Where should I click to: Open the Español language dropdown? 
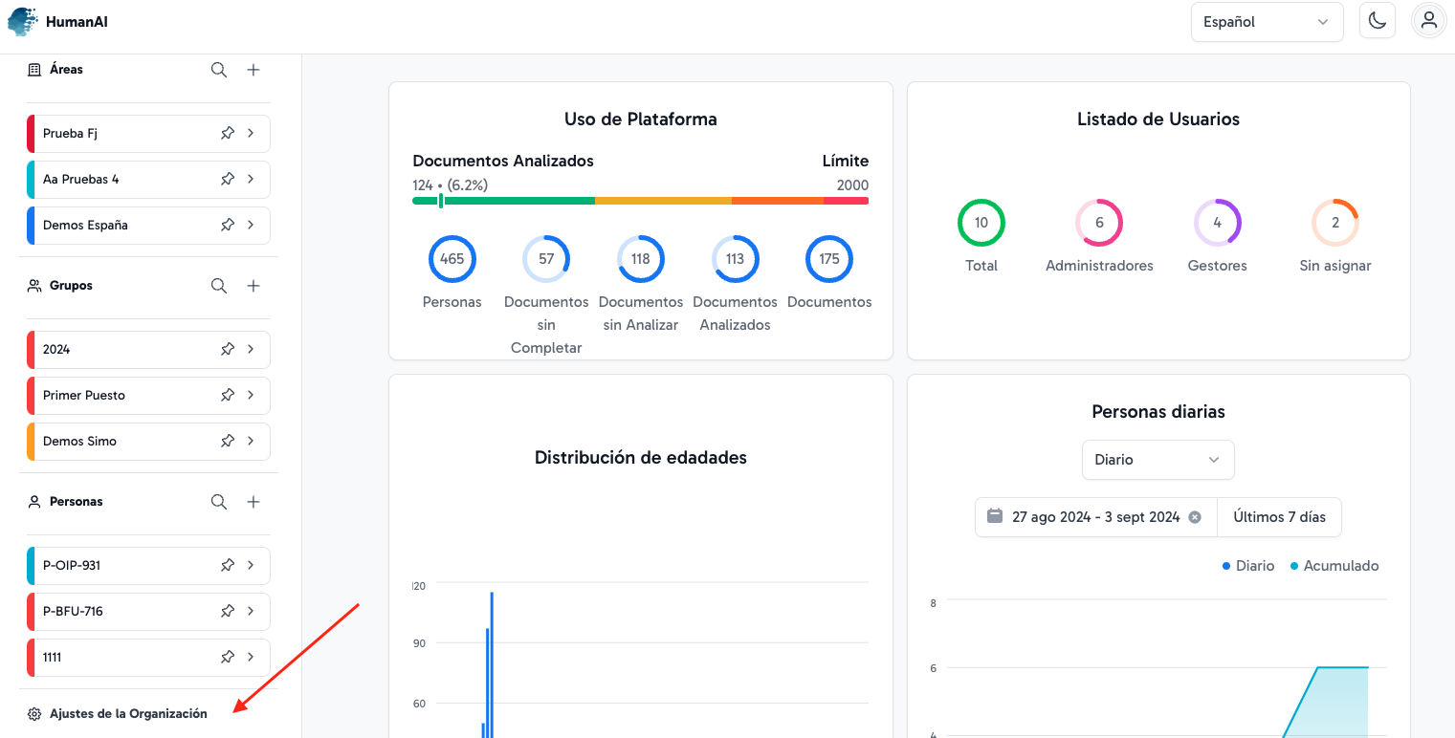click(x=1267, y=22)
